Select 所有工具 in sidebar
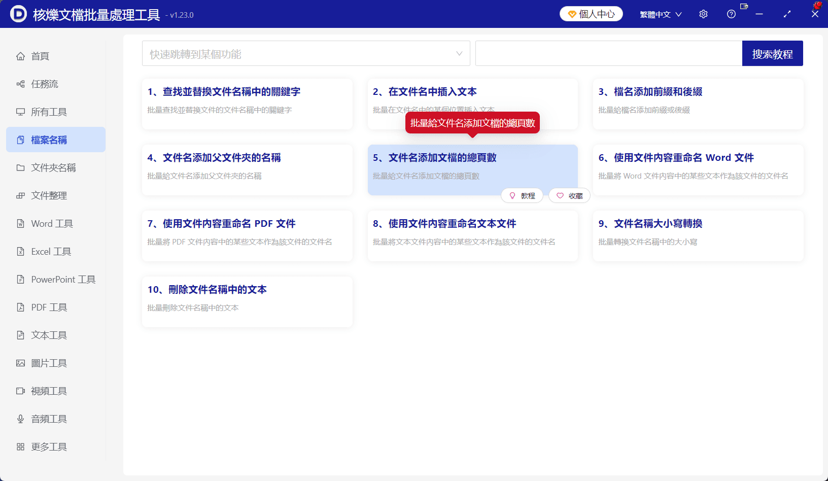Screen dimensions: 828x481 56,112
